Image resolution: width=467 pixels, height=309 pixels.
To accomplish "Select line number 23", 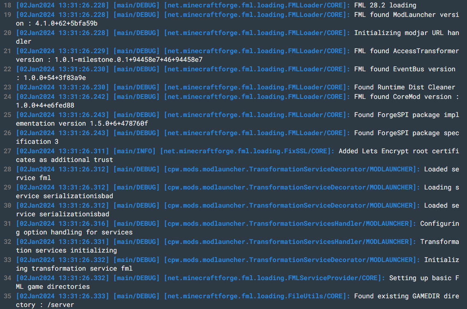I will pyautogui.click(x=7, y=87).
